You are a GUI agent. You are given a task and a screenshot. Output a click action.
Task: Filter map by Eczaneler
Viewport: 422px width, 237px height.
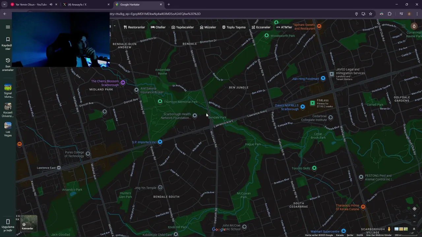(x=261, y=27)
